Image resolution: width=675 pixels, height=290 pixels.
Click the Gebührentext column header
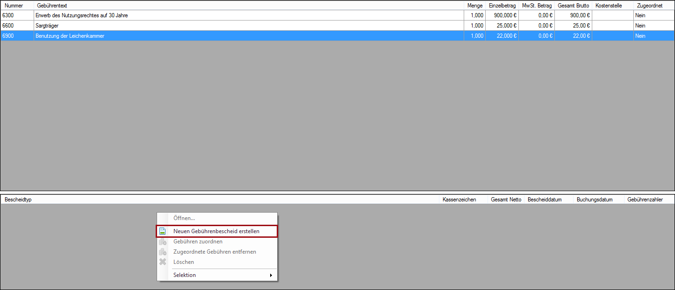(52, 6)
